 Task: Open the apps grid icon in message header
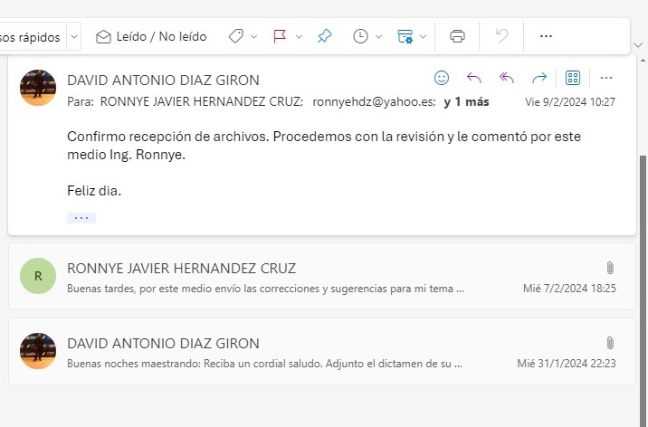[x=572, y=78]
